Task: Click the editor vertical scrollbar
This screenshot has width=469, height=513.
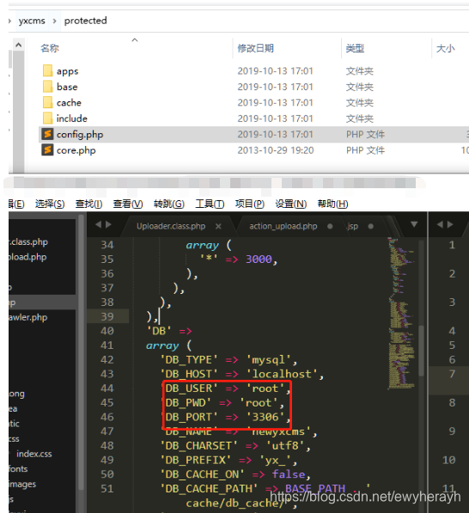Action: click(422, 351)
